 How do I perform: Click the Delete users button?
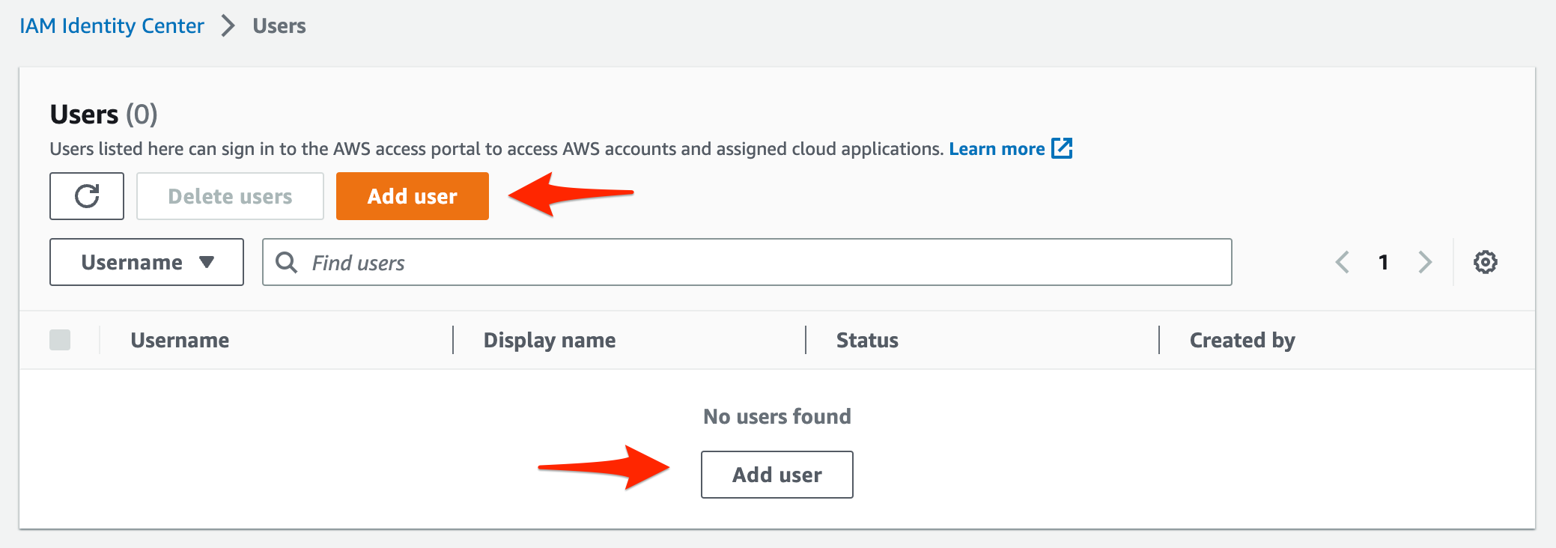click(230, 196)
